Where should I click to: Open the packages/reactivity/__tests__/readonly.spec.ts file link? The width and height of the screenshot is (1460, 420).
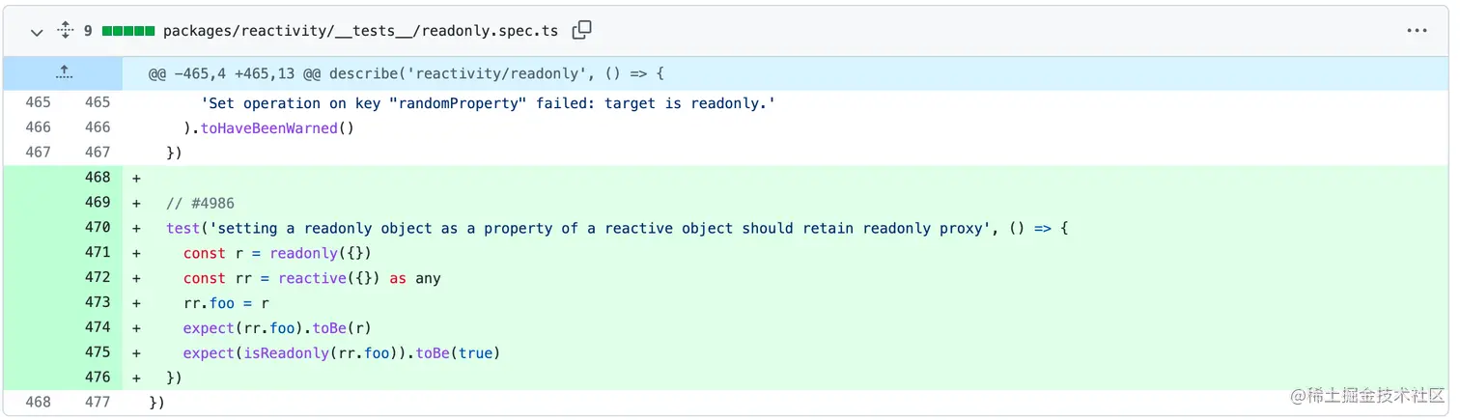coord(360,31)
